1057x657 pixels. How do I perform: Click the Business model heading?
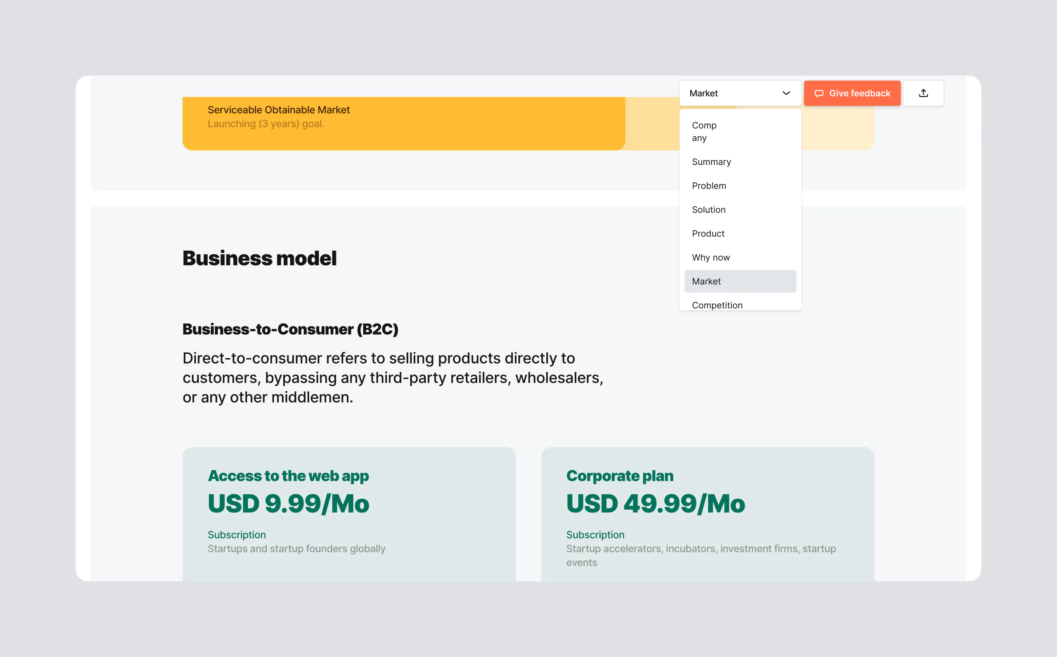(x=259, y=258)
